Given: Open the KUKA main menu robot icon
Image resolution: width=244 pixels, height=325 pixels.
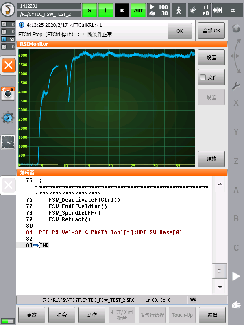Looking at the screenshot, I should coord(8,10).
